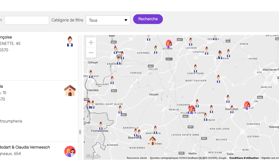Select the house avatar in the list

70,91
